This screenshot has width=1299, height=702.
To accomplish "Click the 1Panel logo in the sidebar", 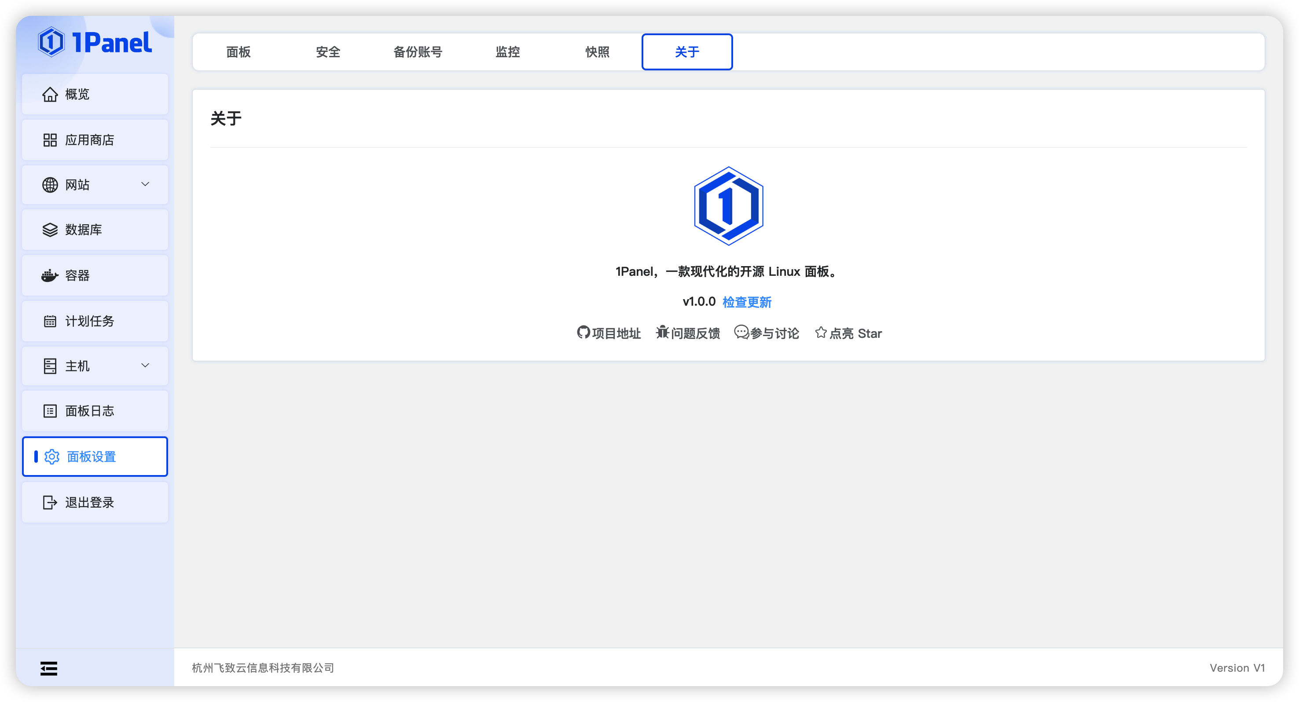I will (x=96, y=42).
